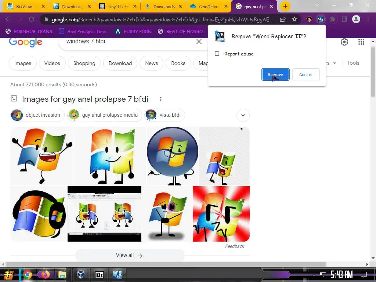Toggle the Chrome side panel icon

pos(344,19)
